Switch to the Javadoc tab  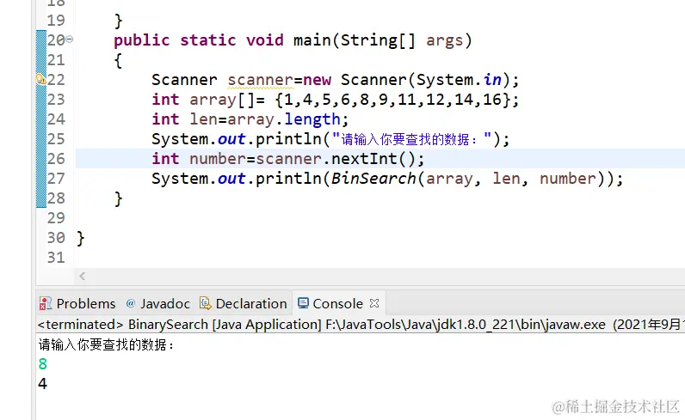tap(157, 303)
